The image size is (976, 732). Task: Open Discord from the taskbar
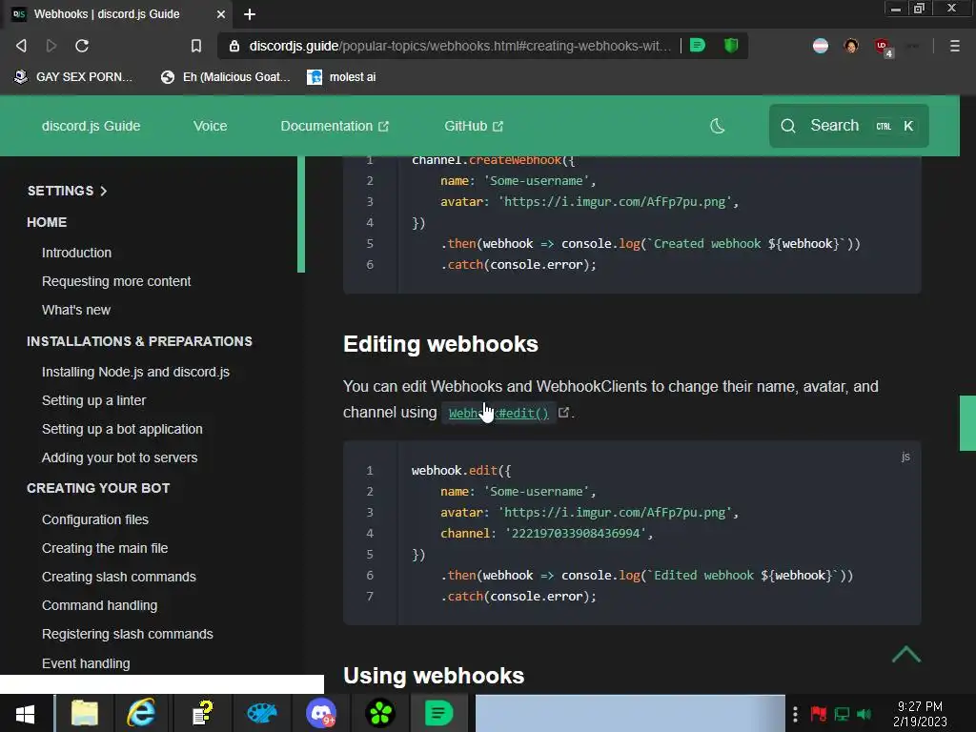point(320,713)
